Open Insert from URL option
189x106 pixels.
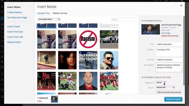(15, 37)
